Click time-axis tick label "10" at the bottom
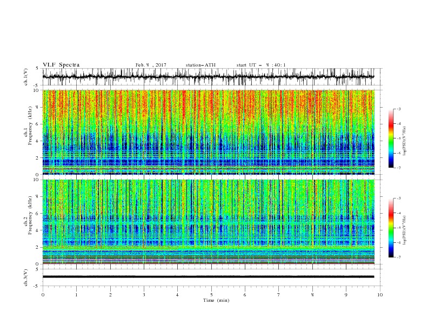The image size is (428, 331). tap(380, 295)
